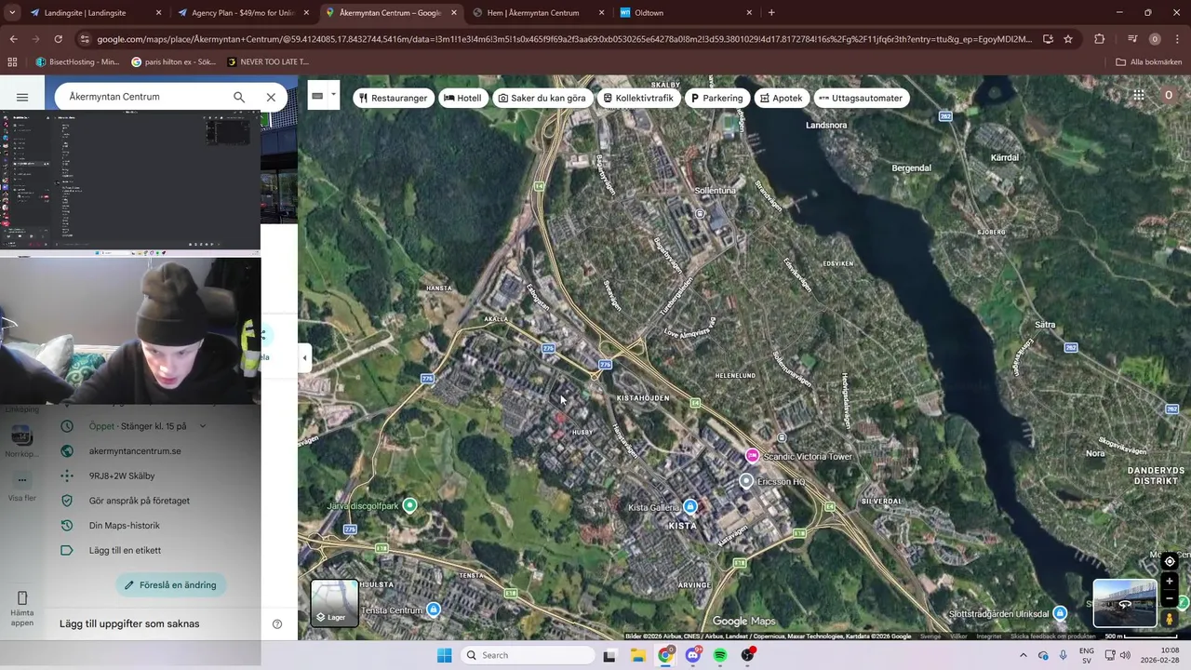Screen dimensions: 1191x670
Task: Open Chrome apps grid in bookmarks bar
Action: click(12, 61)
